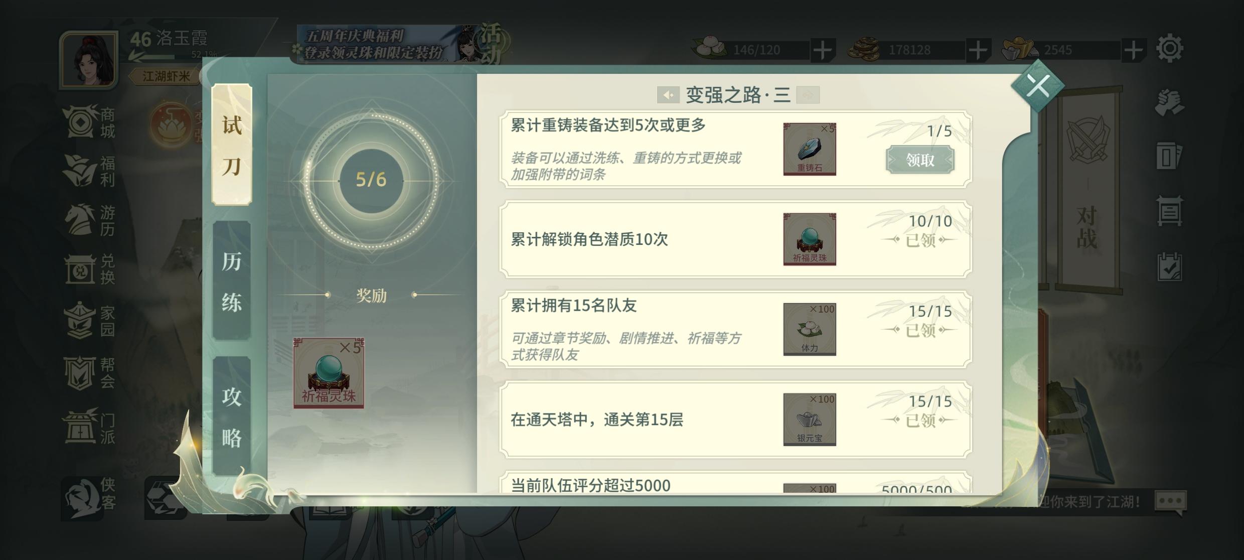Open the 商城 shop icon

tap(89, 122)
